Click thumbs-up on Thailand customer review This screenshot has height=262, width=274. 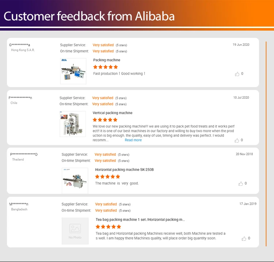(241, 184)
